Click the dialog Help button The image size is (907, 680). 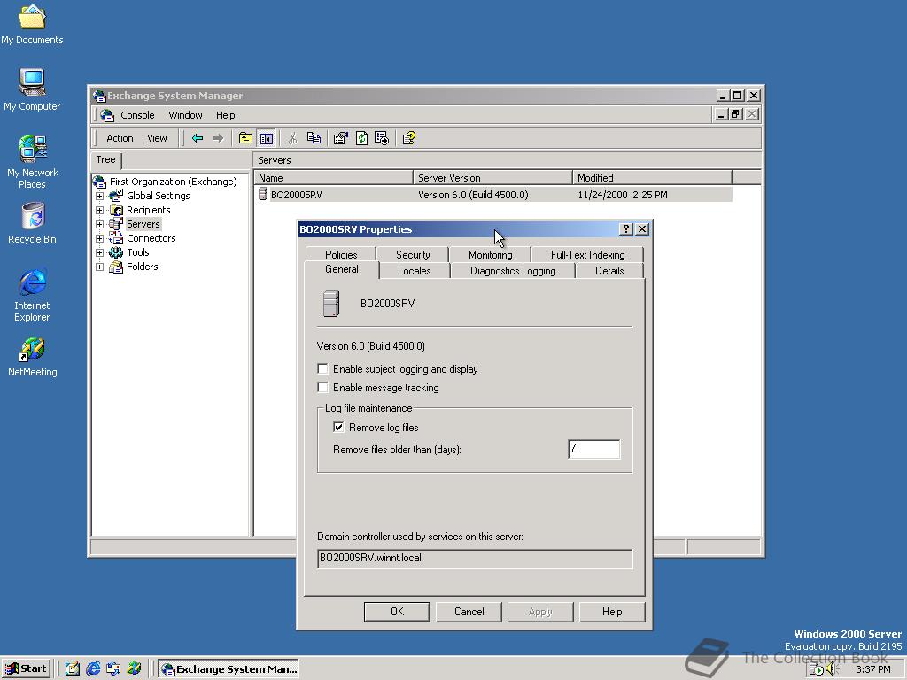[612, 612]
